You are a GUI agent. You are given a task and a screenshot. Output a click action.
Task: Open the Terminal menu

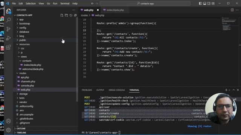65,3
